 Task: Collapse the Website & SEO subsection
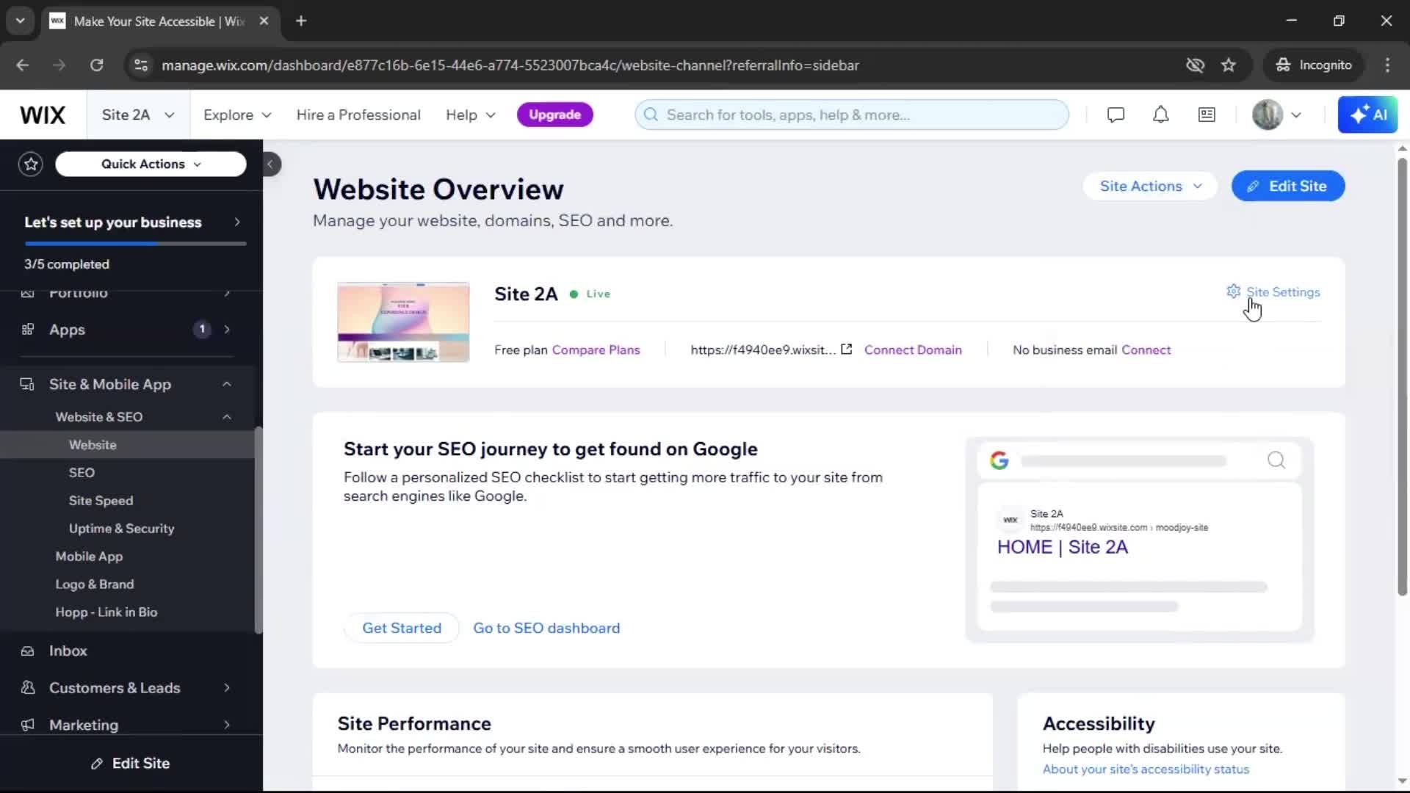pos(227,416)
